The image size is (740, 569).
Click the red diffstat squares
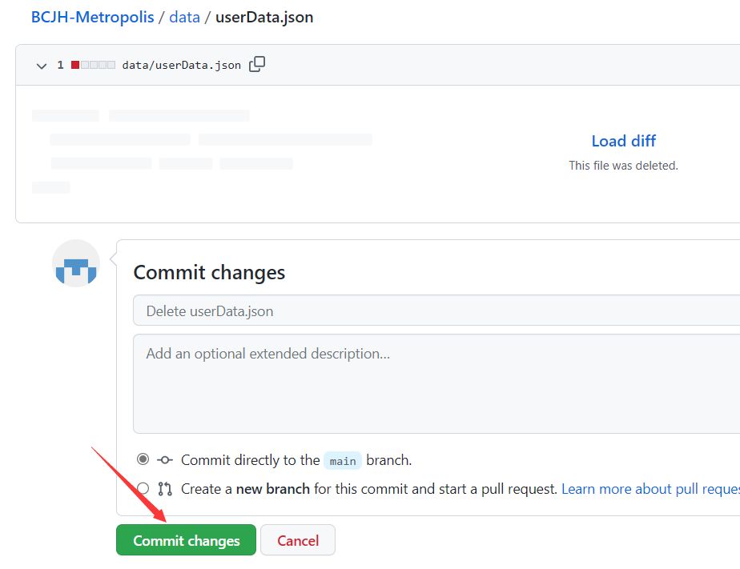click(93, 65)
